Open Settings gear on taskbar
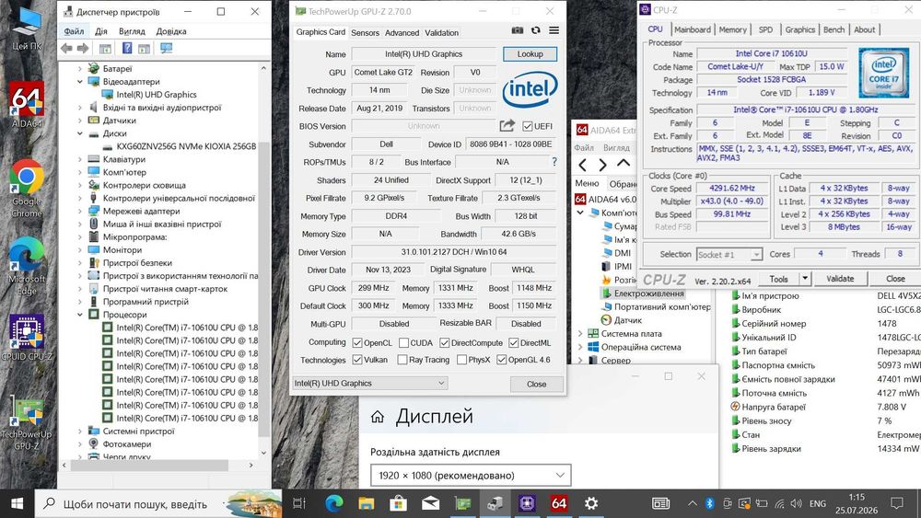Image resolution: width=921 pixels, height=518 pixels. point(591,503)
